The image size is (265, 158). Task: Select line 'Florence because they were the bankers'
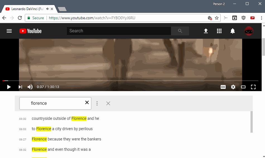click(x=66, y=139)
